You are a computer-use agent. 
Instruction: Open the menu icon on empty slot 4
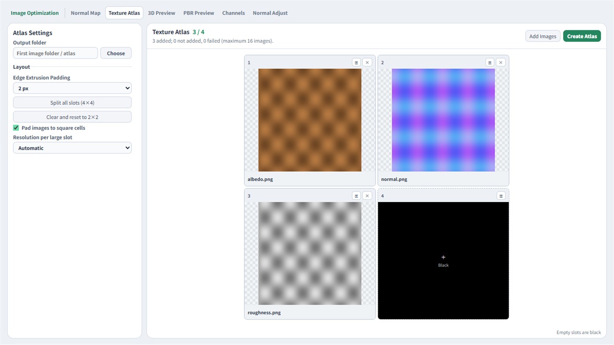(x=501, y=196)
